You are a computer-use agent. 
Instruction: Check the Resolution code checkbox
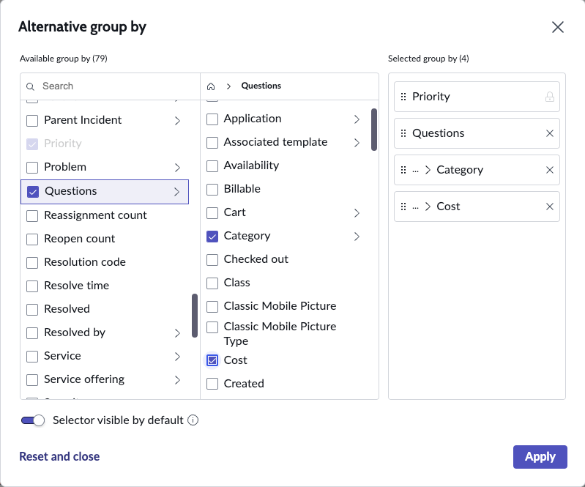[32, 263]
